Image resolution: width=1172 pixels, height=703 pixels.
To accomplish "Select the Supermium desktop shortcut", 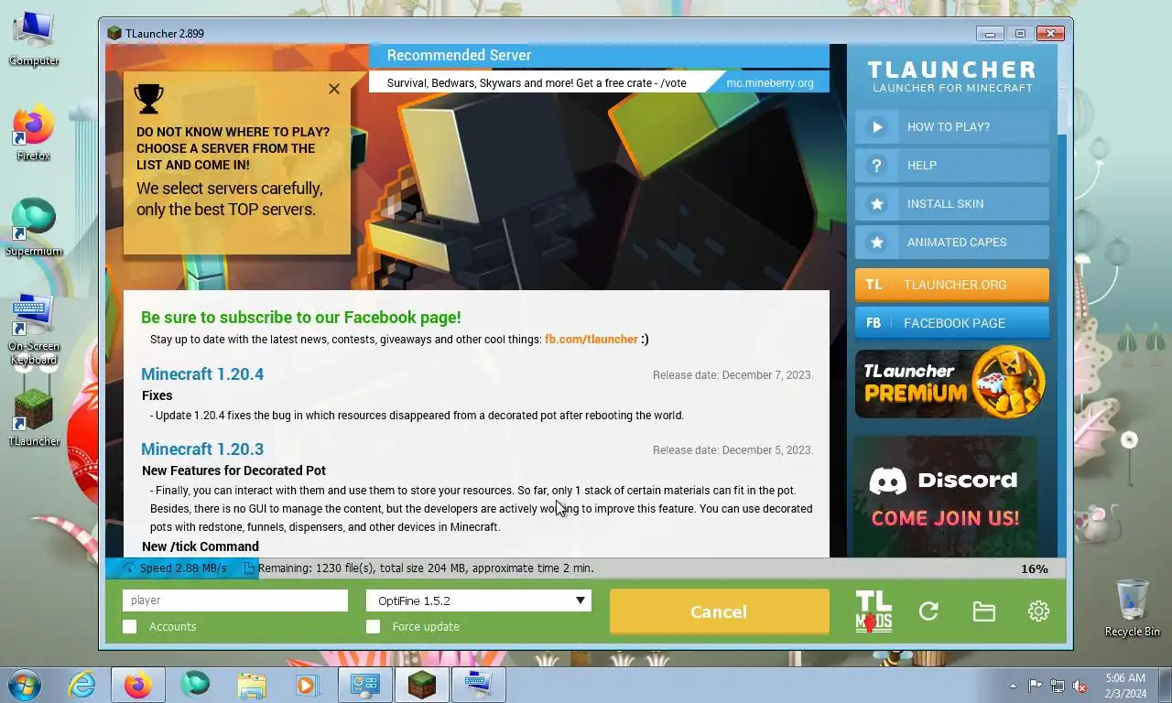I will (x=34, y=228).
